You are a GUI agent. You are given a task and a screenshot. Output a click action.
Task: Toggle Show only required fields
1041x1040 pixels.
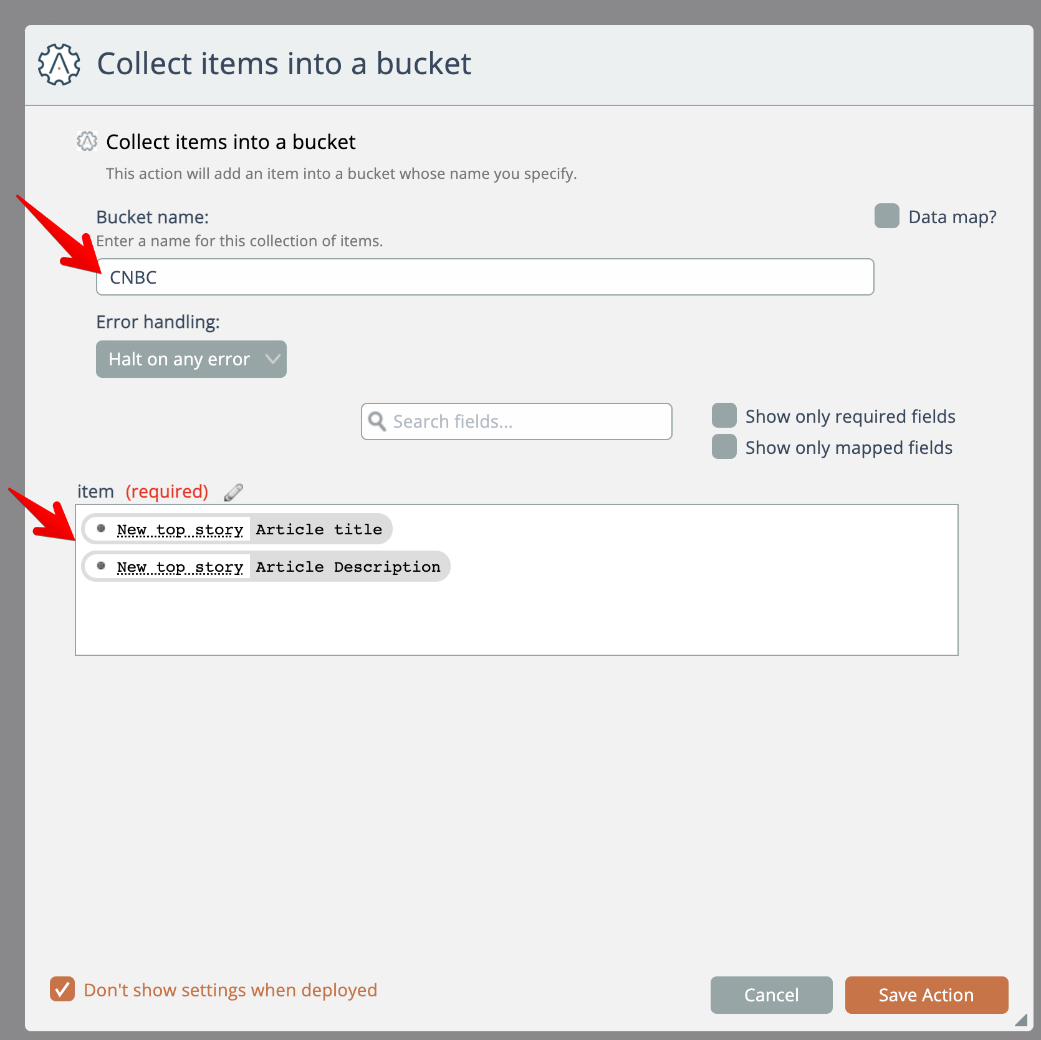point(724,416)
